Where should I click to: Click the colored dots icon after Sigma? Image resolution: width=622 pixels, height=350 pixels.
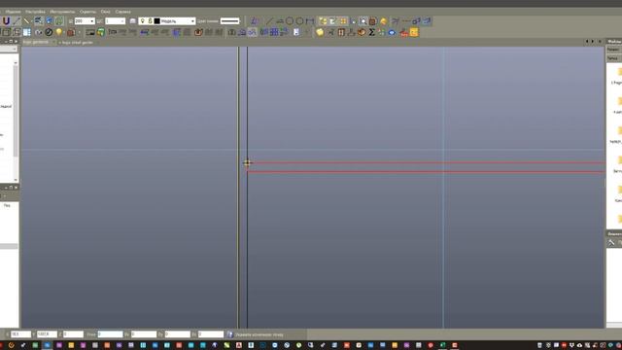click(x=382, y=32)
